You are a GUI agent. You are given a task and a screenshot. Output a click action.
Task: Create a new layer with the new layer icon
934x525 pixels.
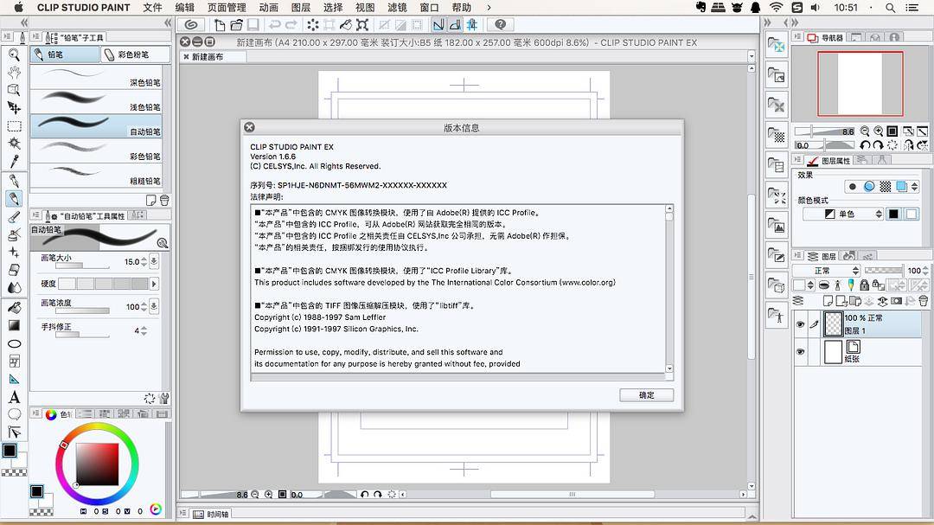(x=828, y=301)
